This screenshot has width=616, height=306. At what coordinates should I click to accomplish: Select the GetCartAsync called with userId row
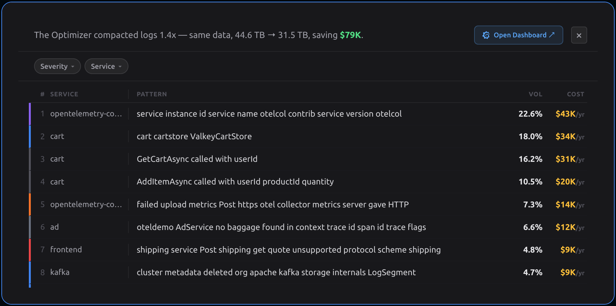coord(197,159)
